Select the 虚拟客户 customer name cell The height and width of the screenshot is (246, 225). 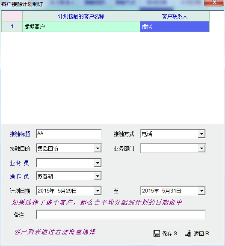81,27
